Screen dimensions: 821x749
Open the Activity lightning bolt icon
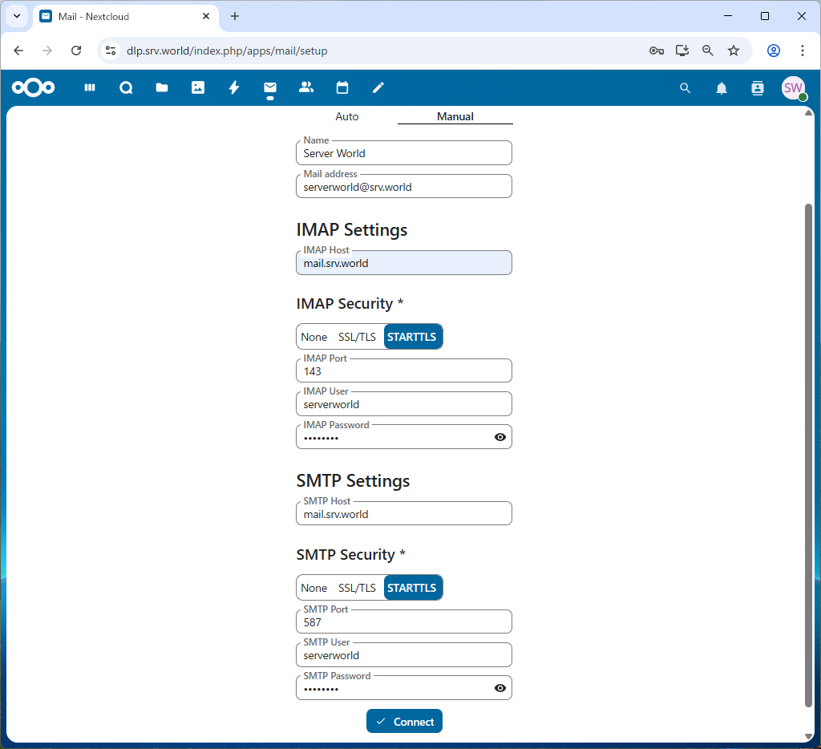tap(234, 87)
